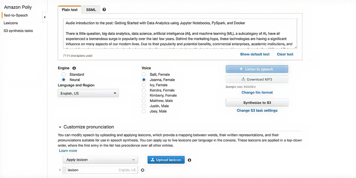
Task: Select Salli, Female voice option
Action: [x=144, y=75]
